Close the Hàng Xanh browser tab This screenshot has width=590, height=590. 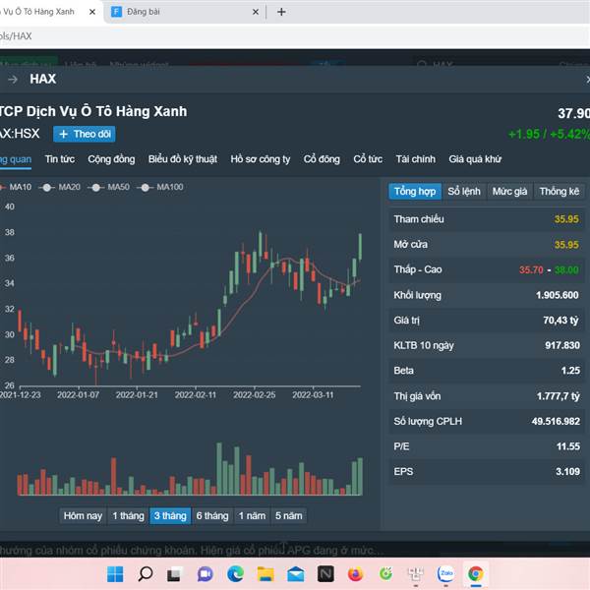[x=92, y=12]
